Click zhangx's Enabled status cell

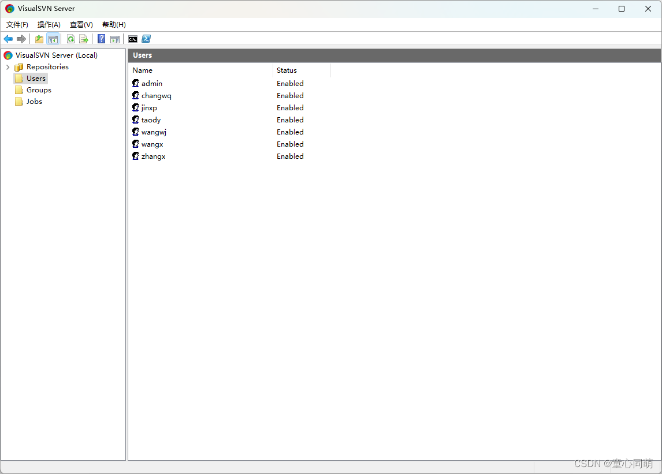point(290,156)
